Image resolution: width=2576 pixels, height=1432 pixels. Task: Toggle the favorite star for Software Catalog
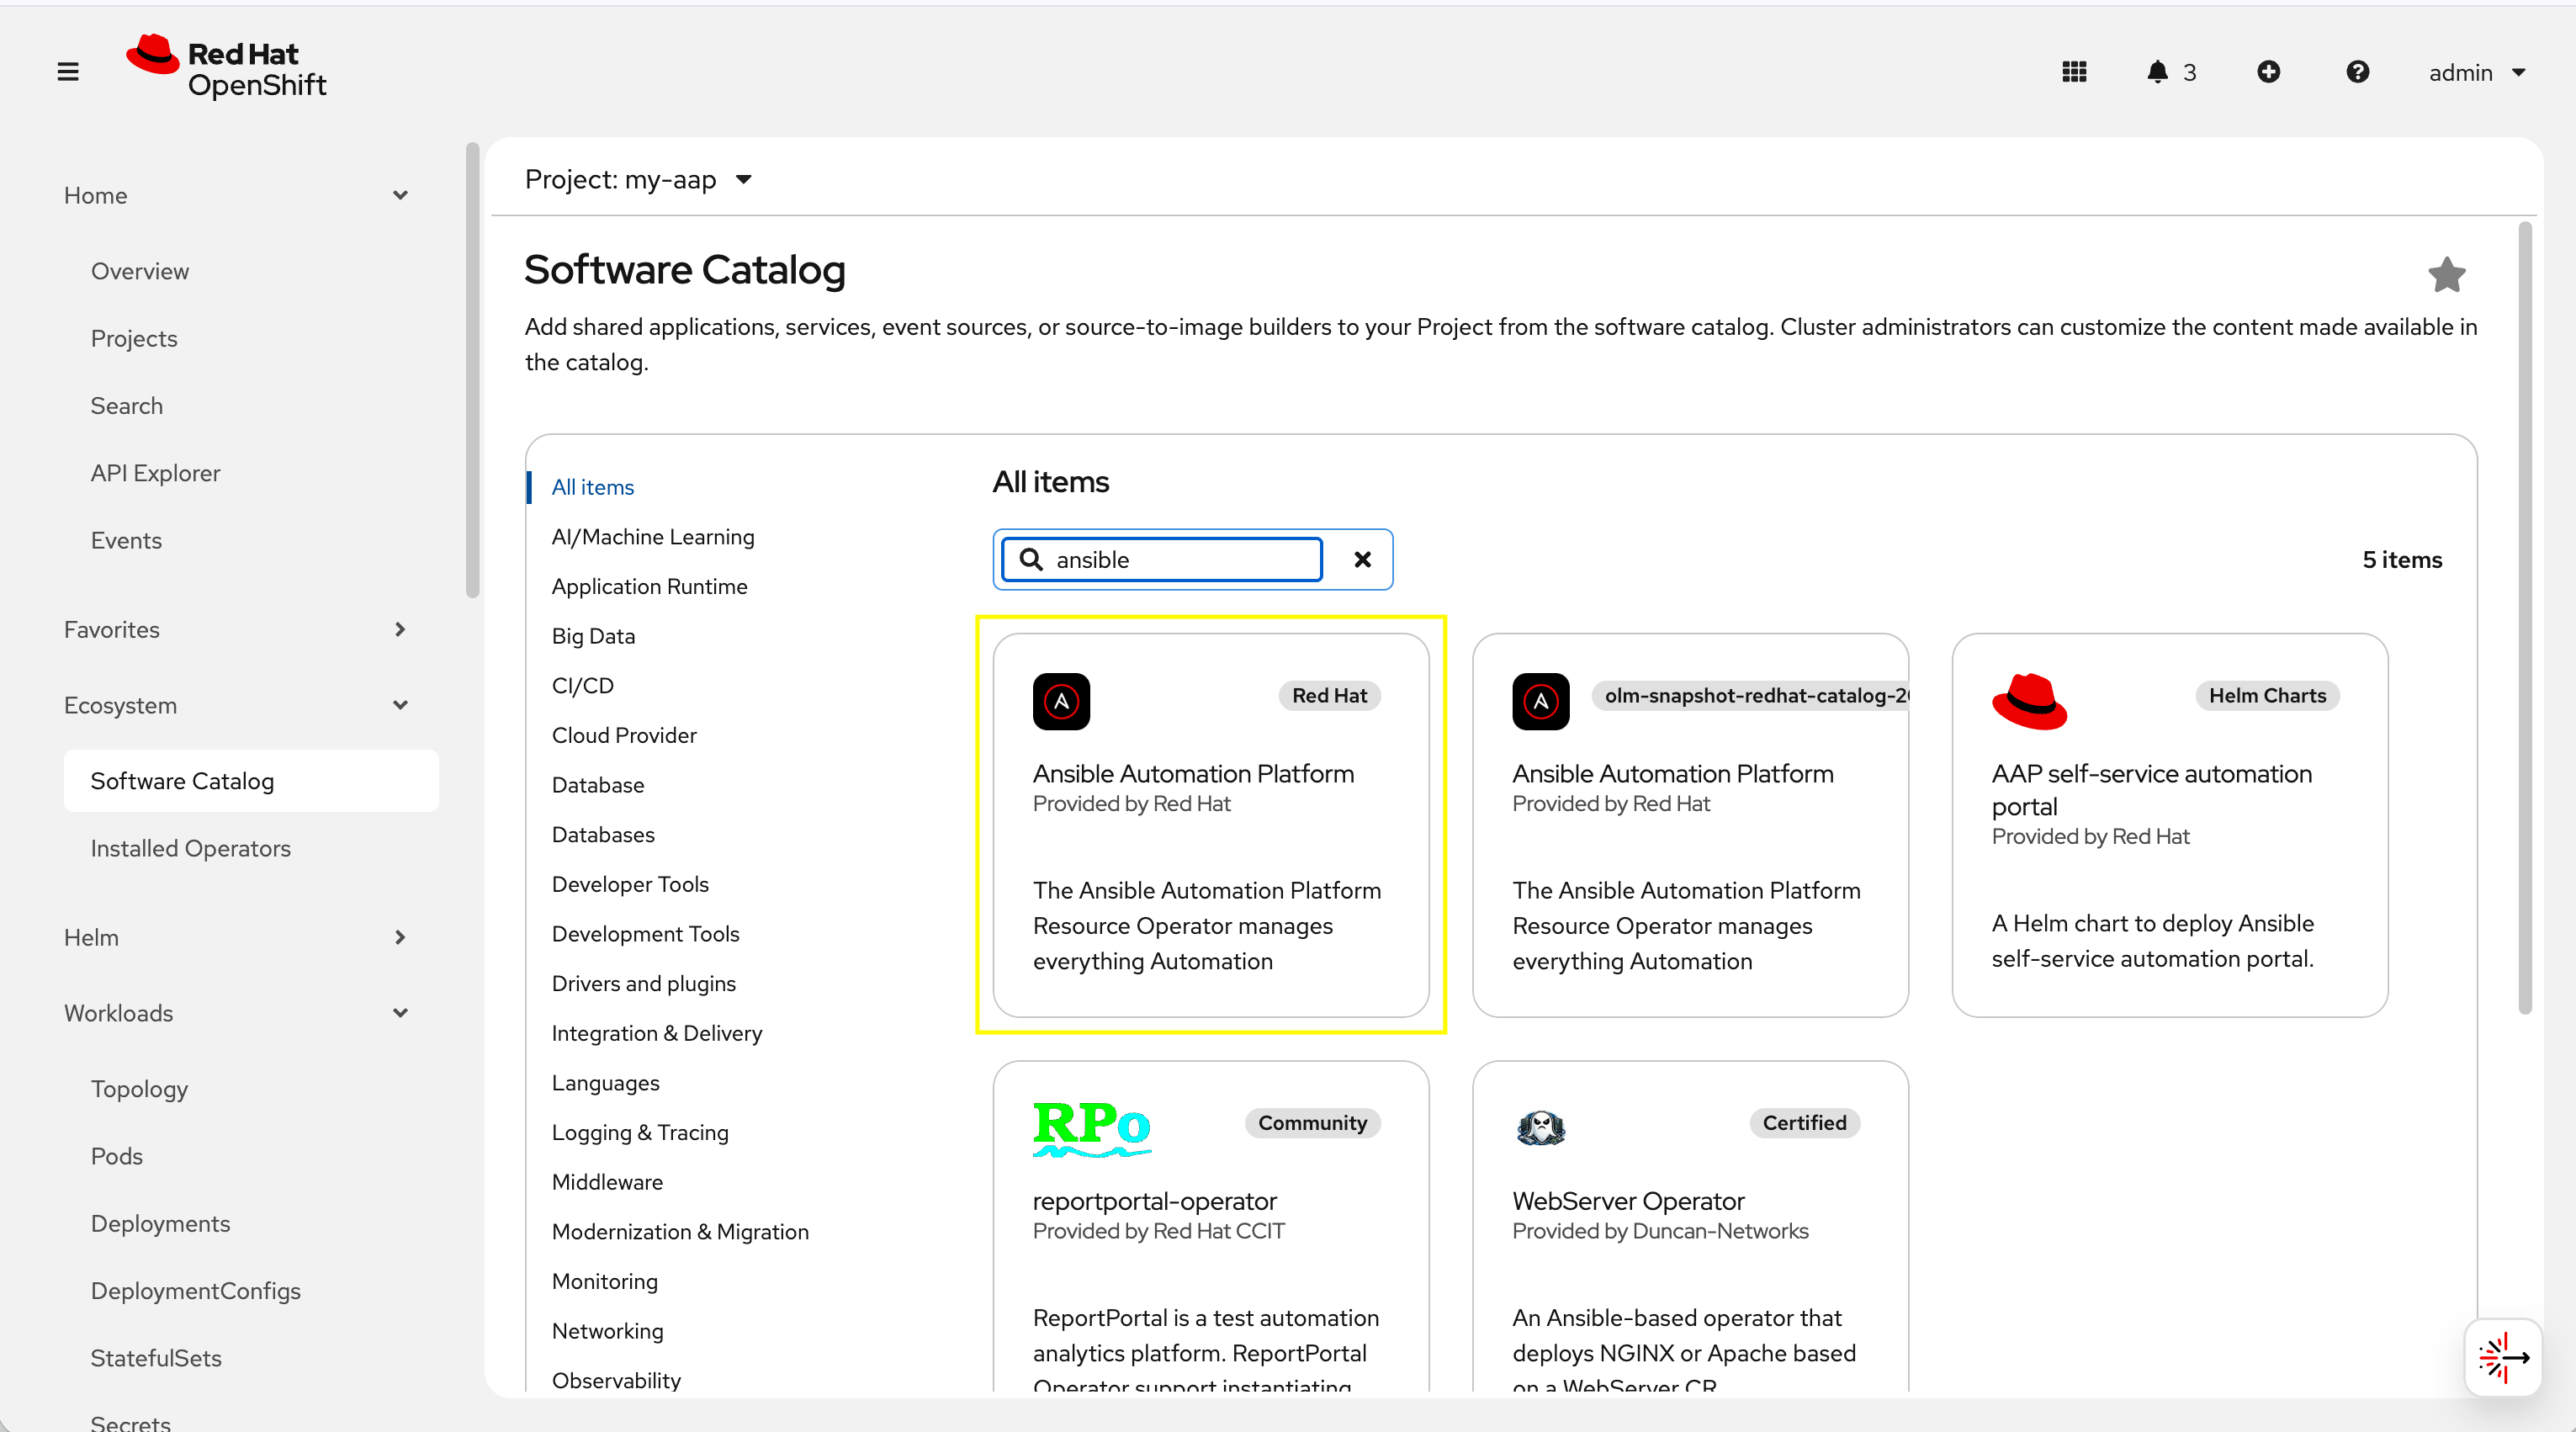point(2446,274)
